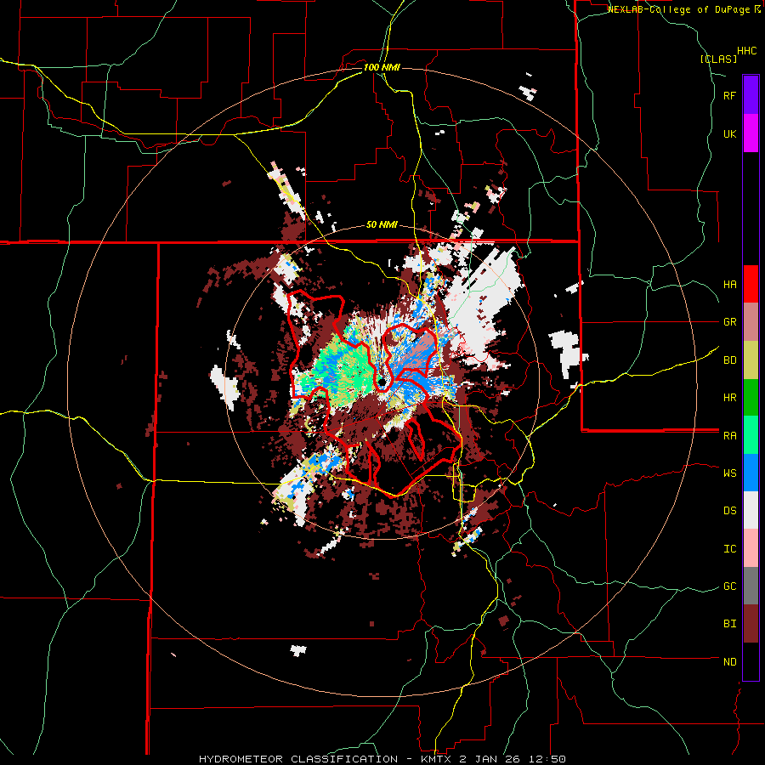Screen dimensions: 765x765
Task: Click the ND black legend swatch
Action: [x=751, y=661]
